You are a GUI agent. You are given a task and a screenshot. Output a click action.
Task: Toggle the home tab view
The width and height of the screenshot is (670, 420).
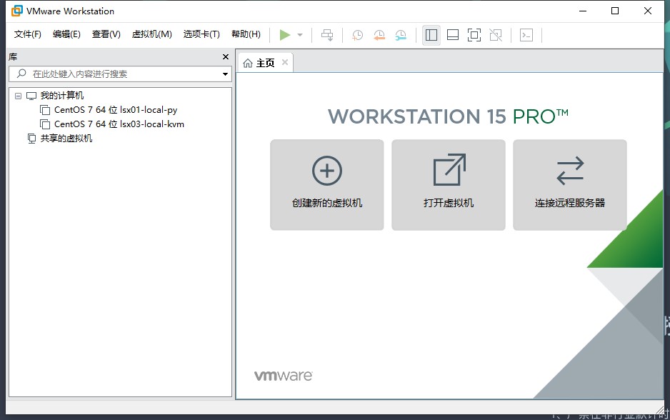click(x=262, y=62)
